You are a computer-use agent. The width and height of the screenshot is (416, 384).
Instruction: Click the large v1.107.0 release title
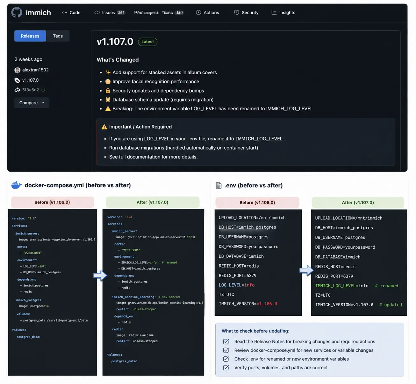[x=115, y=42]
